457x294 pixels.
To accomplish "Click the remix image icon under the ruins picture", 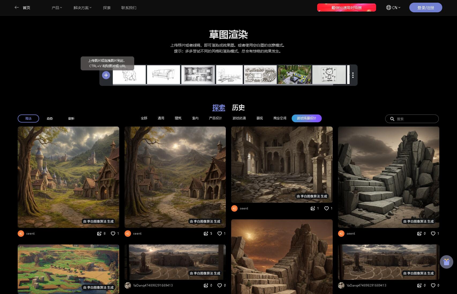I will coord(313,208).
